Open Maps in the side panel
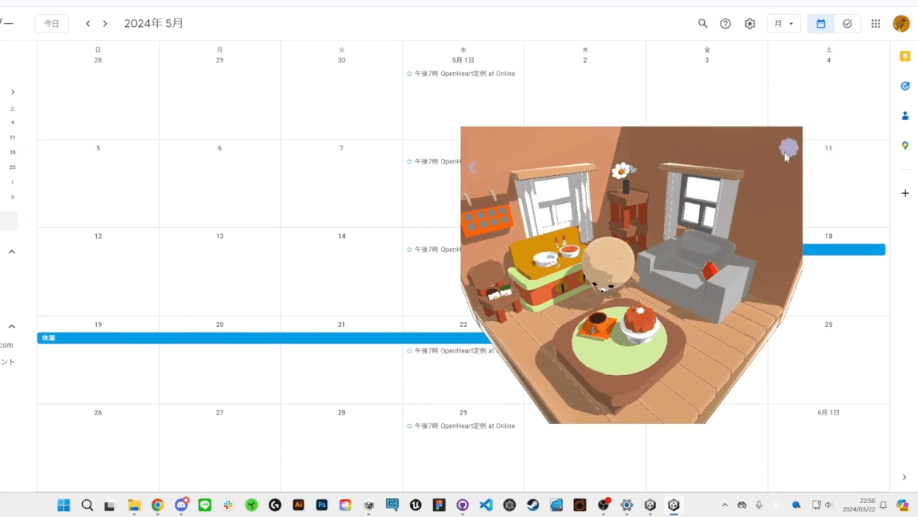Screen dimensions: 918x517 click(x=905, y=146)
